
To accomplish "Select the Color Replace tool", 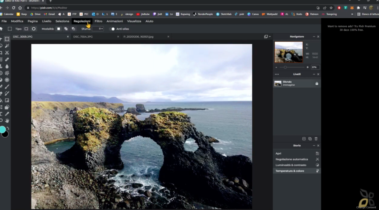I will tap(7, 93).
